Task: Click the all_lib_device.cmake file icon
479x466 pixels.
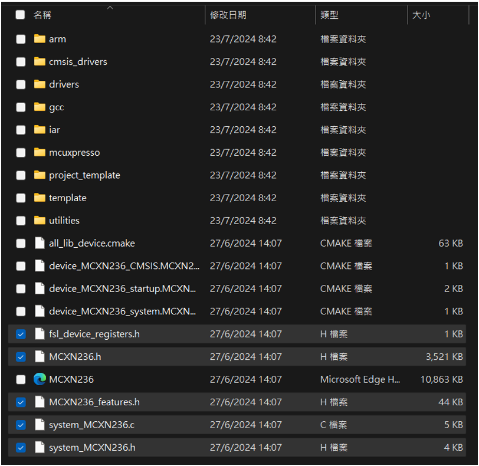Action: [x=40, y=243]
